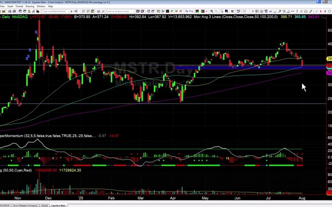This screenshot has height=207, width=332.
Task: Click the padlock icon in toolbar
Action: click(x=29, y=11)
